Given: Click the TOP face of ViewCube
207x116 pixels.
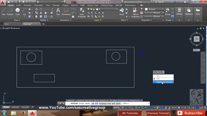Looking at the screenshot, I should (197, 39).
